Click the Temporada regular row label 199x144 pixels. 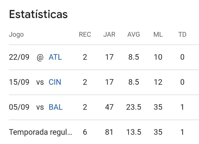(x=40, y=132)
